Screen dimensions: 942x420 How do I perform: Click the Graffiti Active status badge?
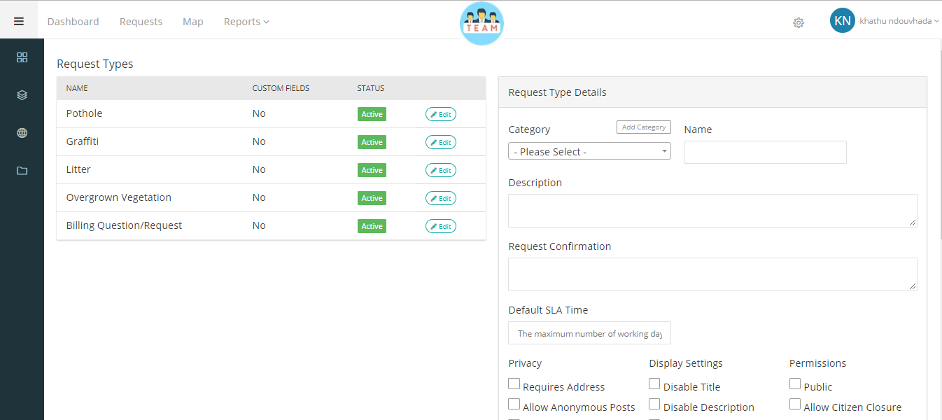[x=372, y=142]
